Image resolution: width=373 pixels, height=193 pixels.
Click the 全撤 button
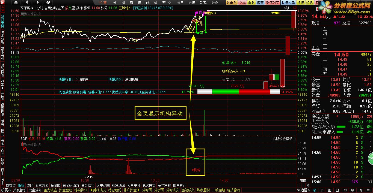pyautogui.click(x=251, y=3)
